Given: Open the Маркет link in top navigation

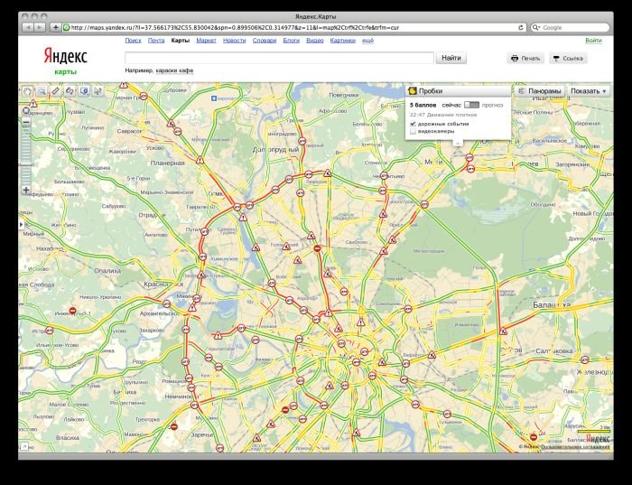Looking at the screenshot, I should click(x=206, y=41).
